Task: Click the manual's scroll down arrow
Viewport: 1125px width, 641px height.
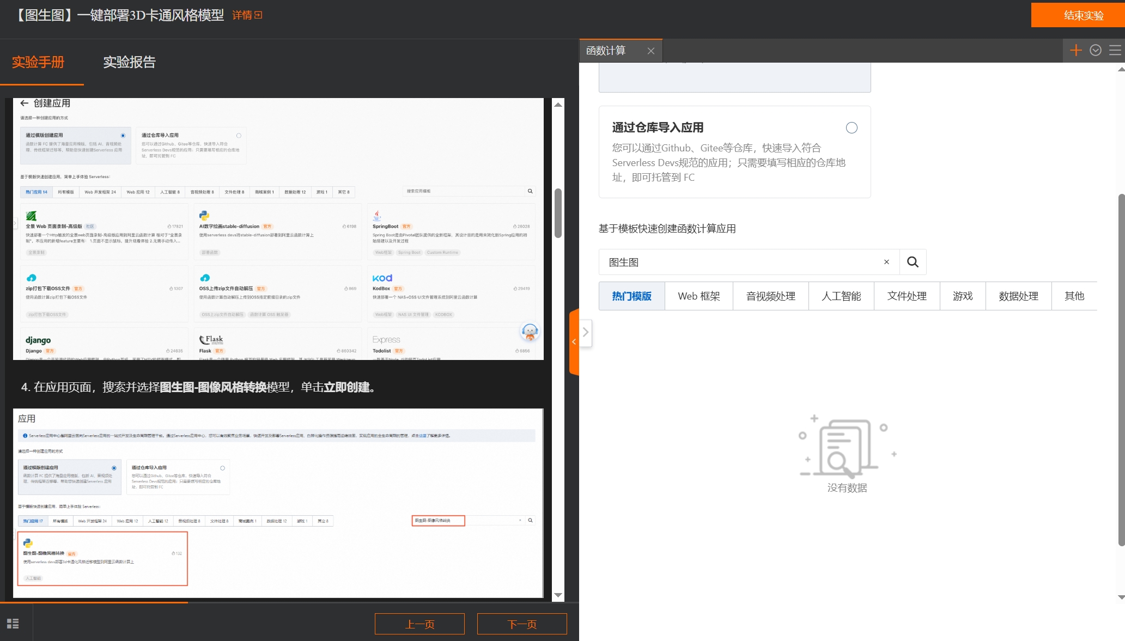Action: [558, 595]
